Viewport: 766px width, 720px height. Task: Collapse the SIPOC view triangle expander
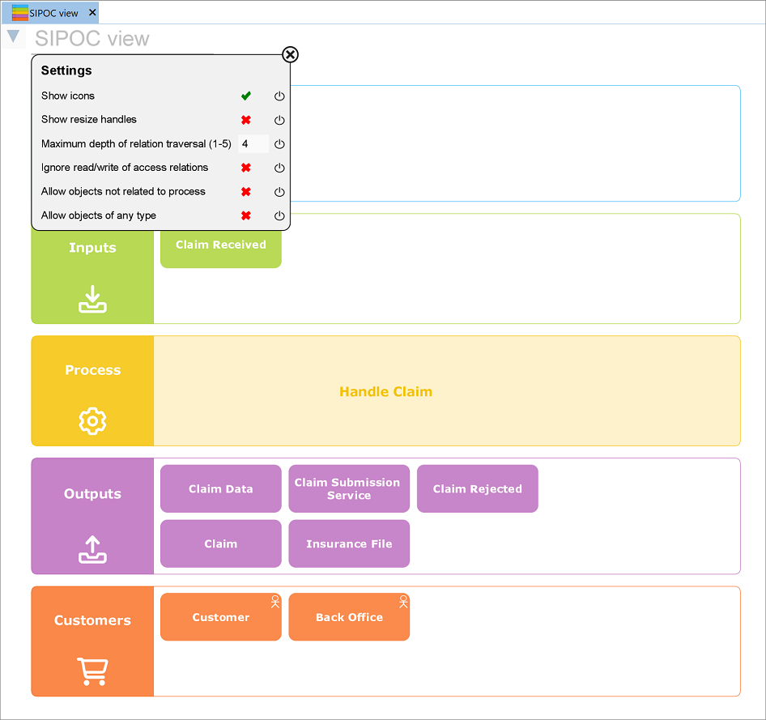click(13, 36)
